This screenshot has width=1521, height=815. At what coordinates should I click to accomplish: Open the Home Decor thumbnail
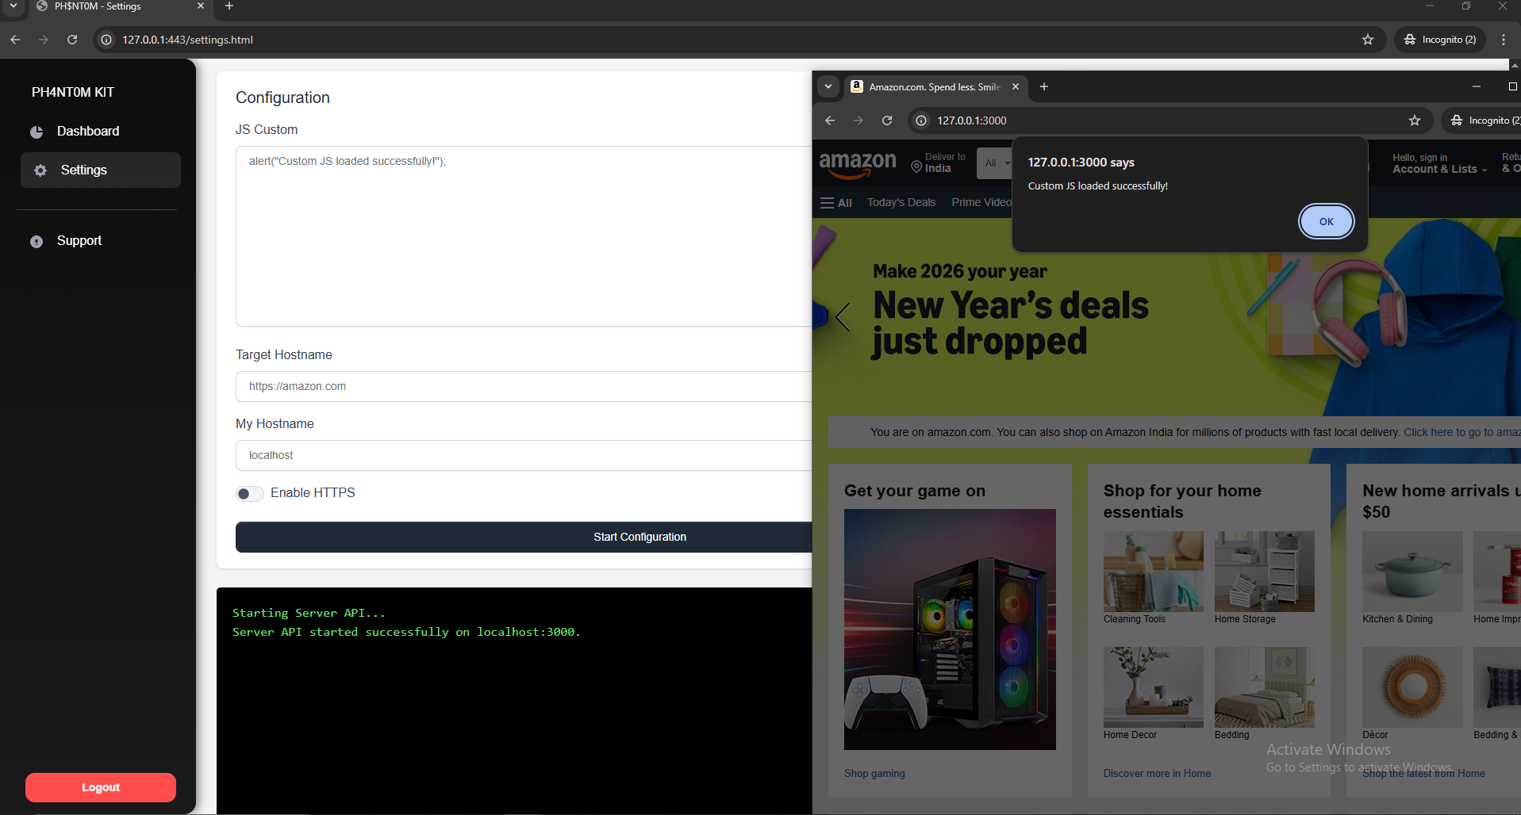click(x=1153, y=687)
